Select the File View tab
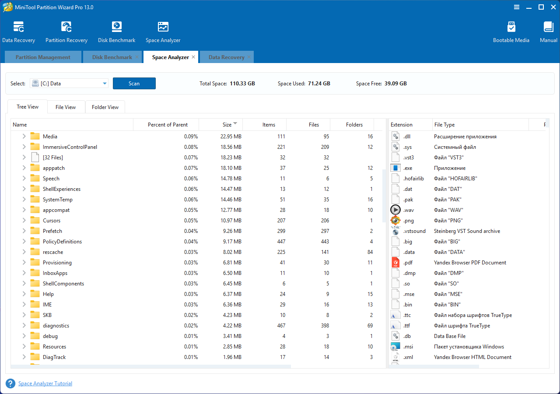 pyautogui.click(x=66, y=107)
